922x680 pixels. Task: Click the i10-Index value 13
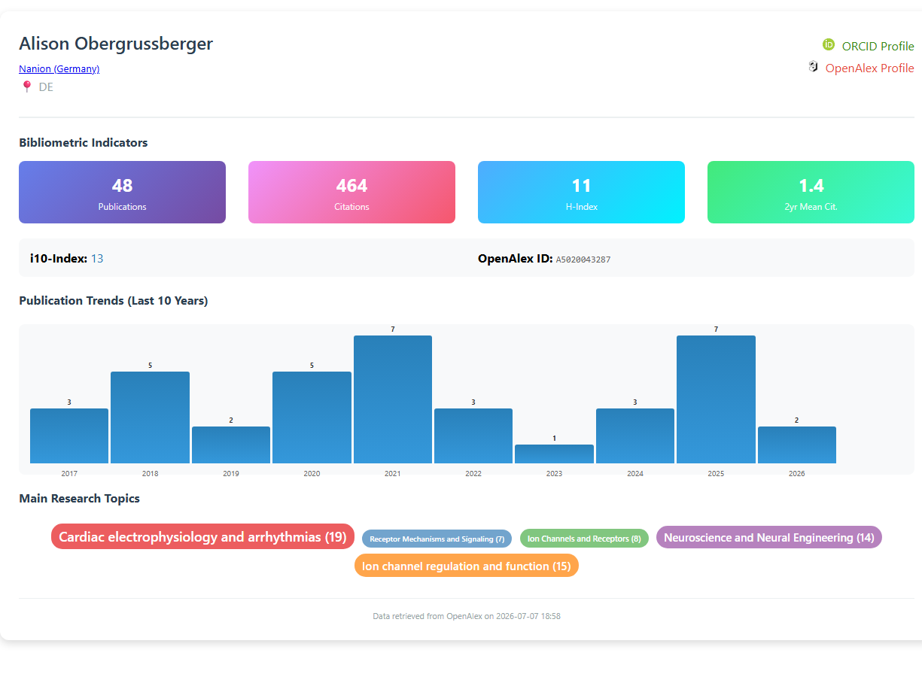97,259
